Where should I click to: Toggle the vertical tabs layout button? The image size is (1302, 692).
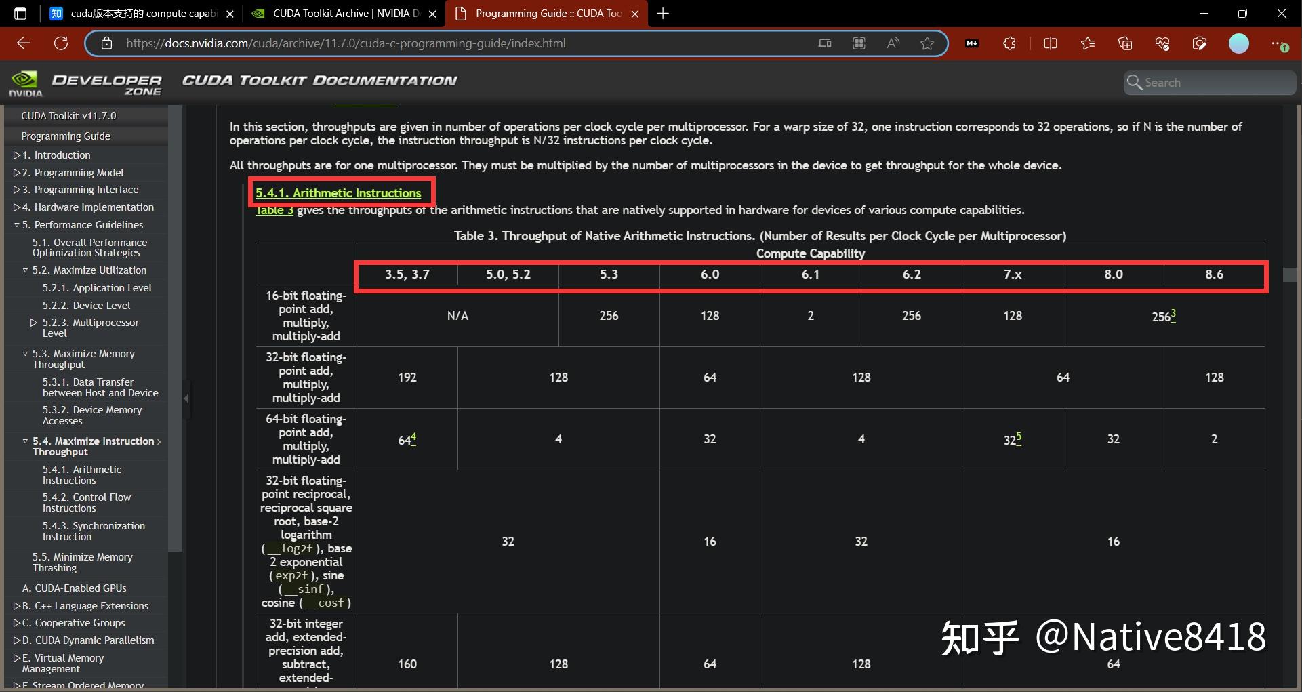[x=20, y=13]
